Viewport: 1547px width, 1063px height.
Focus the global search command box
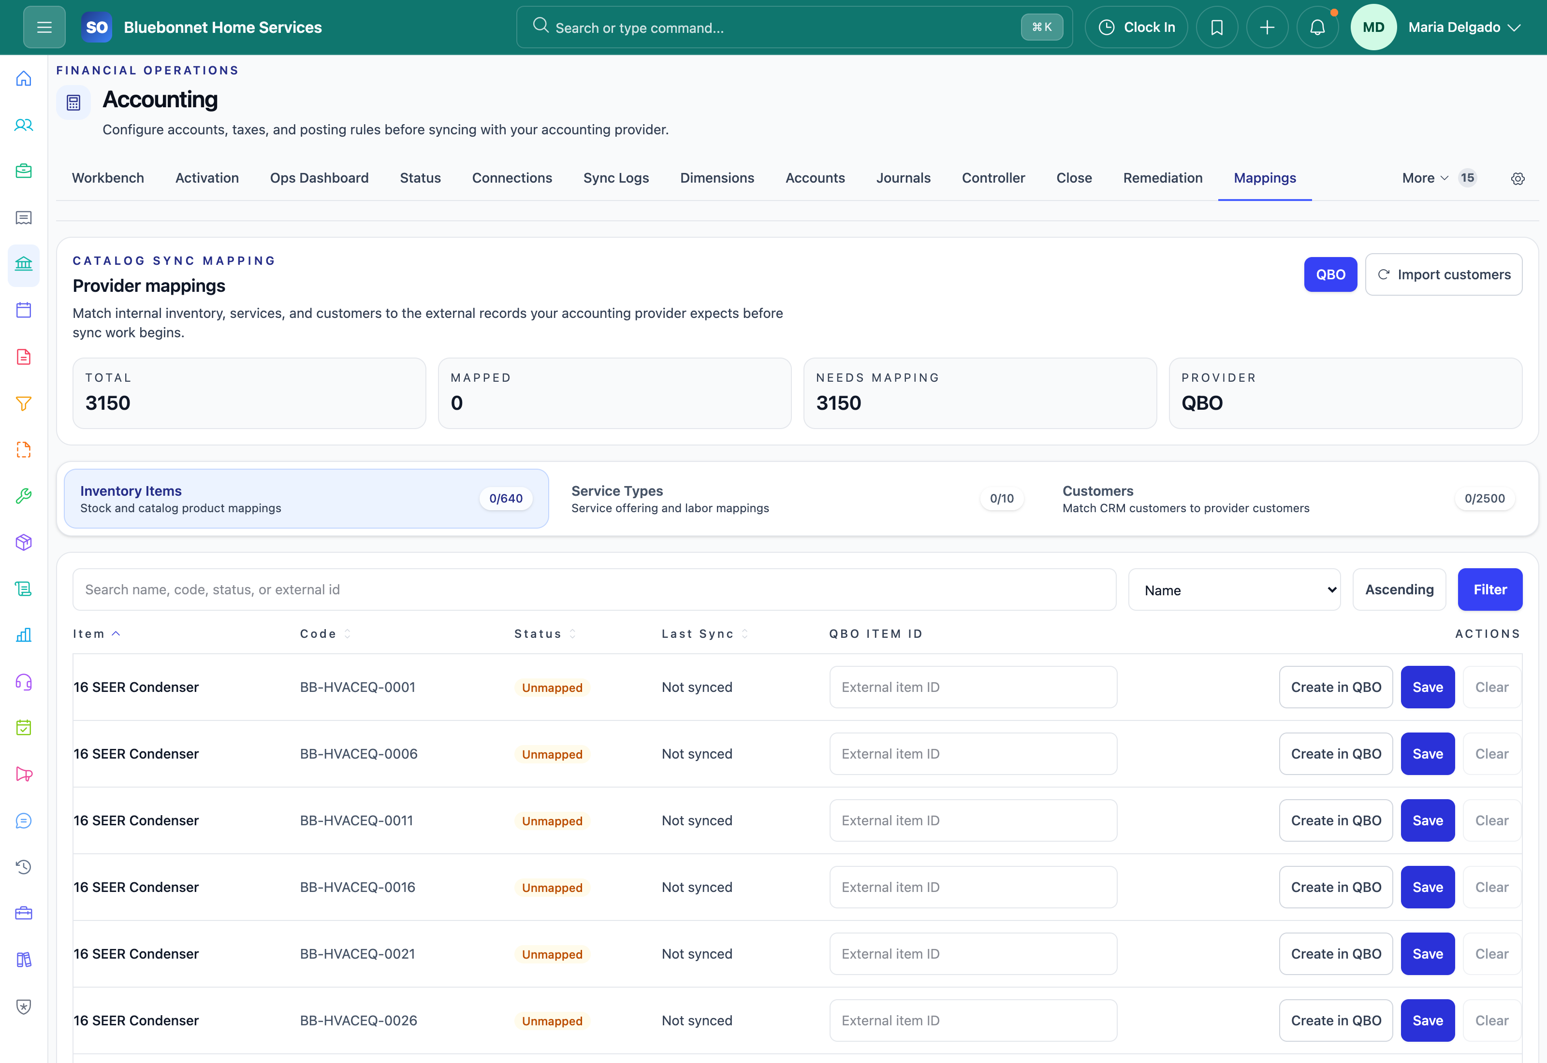(x=794, y=28)
